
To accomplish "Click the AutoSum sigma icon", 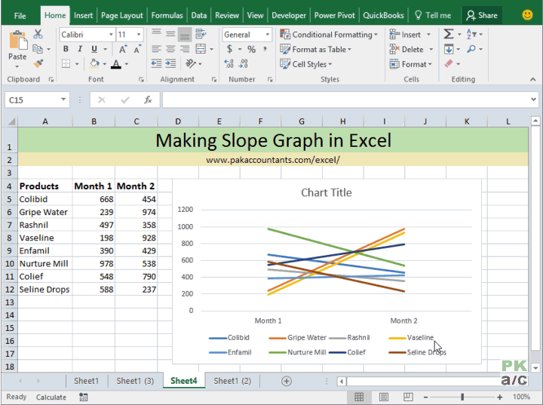I will coord(449,34).
